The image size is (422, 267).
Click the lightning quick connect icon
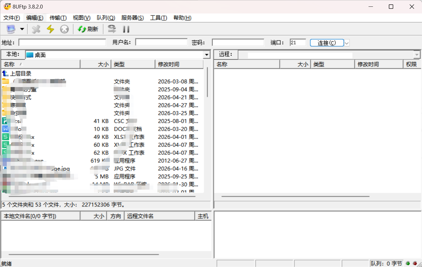(x=51, y=29)
